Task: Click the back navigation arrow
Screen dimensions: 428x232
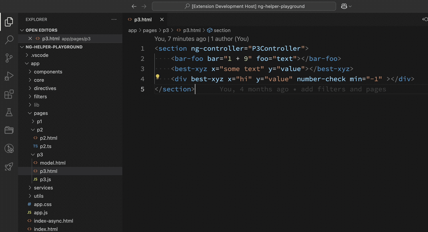Action: (x=134, y=6)
